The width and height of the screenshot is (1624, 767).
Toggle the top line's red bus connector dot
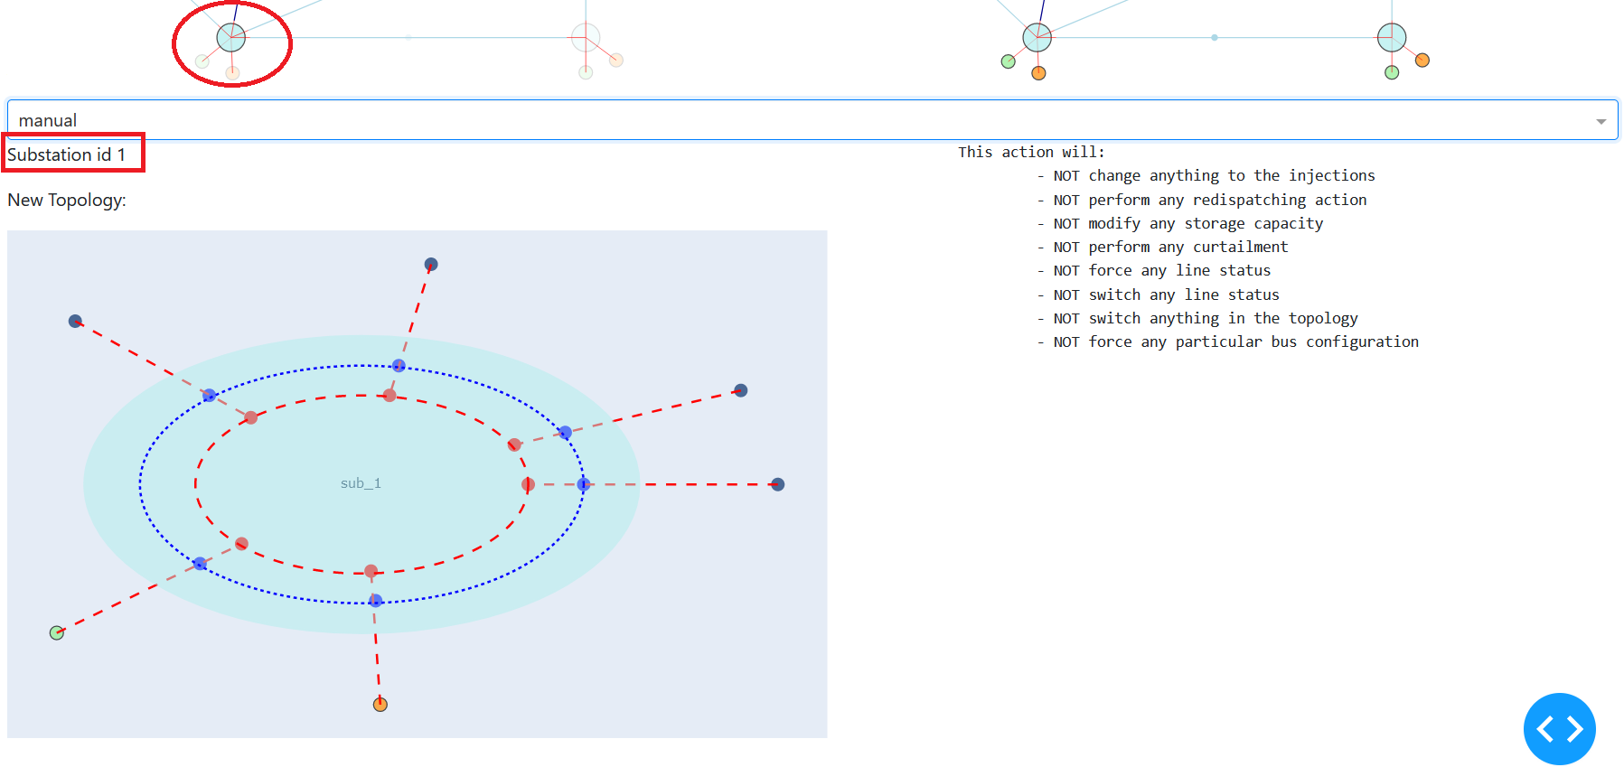tap(390, 395)
